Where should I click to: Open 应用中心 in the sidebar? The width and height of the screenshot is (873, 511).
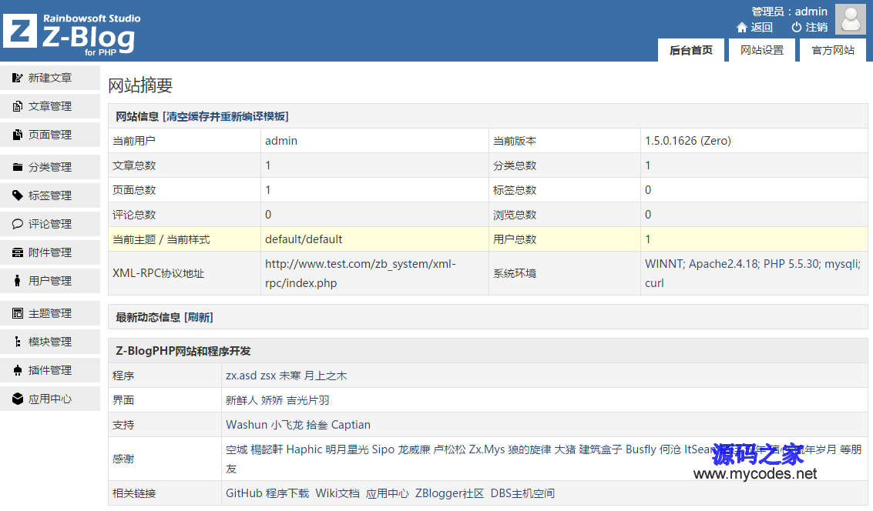tap(50, 399)
